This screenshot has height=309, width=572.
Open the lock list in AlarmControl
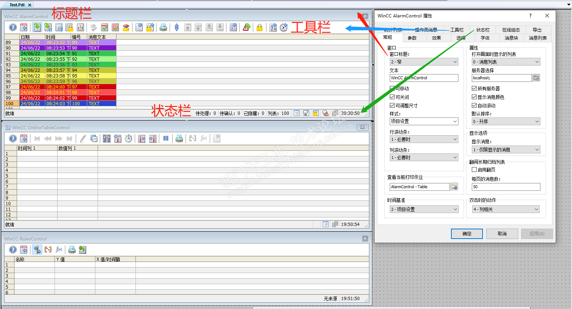(x=69, y=27)
